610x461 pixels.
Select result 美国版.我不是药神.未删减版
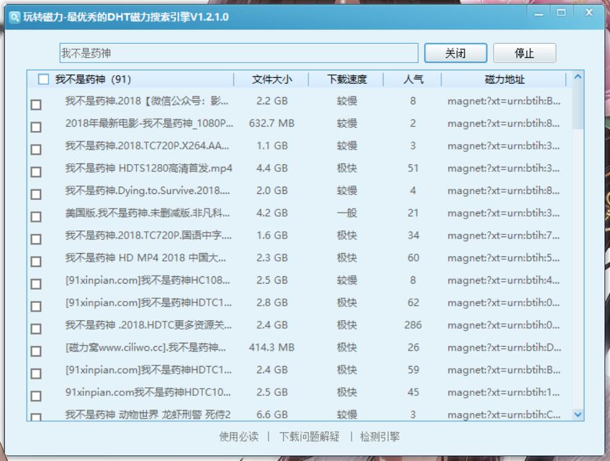point(148,213)
